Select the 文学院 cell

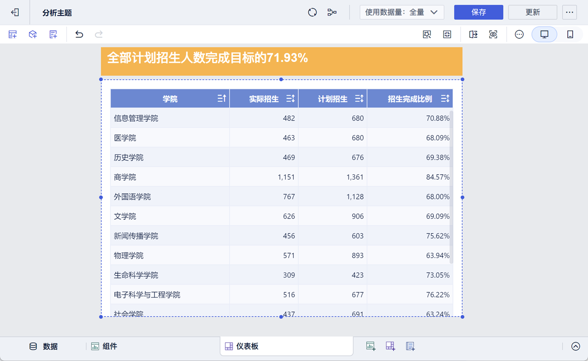[170, 216]
